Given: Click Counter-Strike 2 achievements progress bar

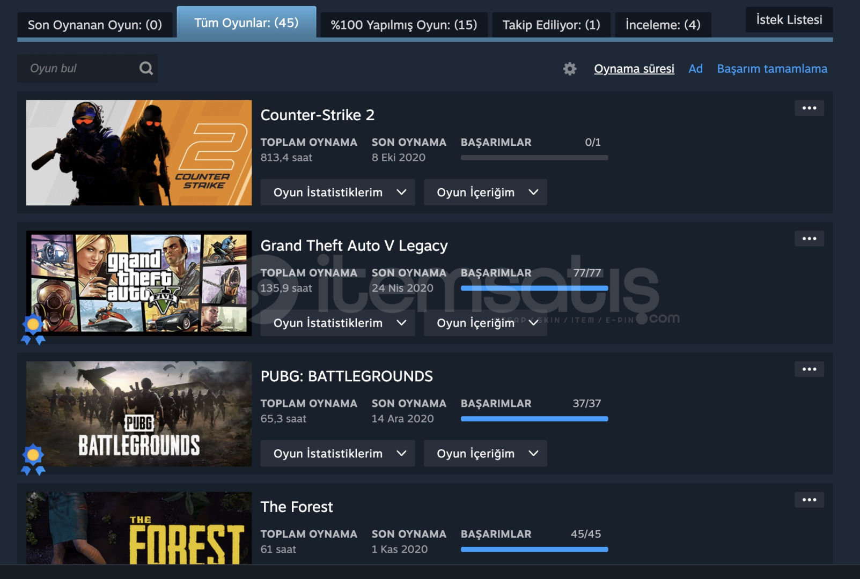Looking at the screenshot, I should tap(534, 158).
